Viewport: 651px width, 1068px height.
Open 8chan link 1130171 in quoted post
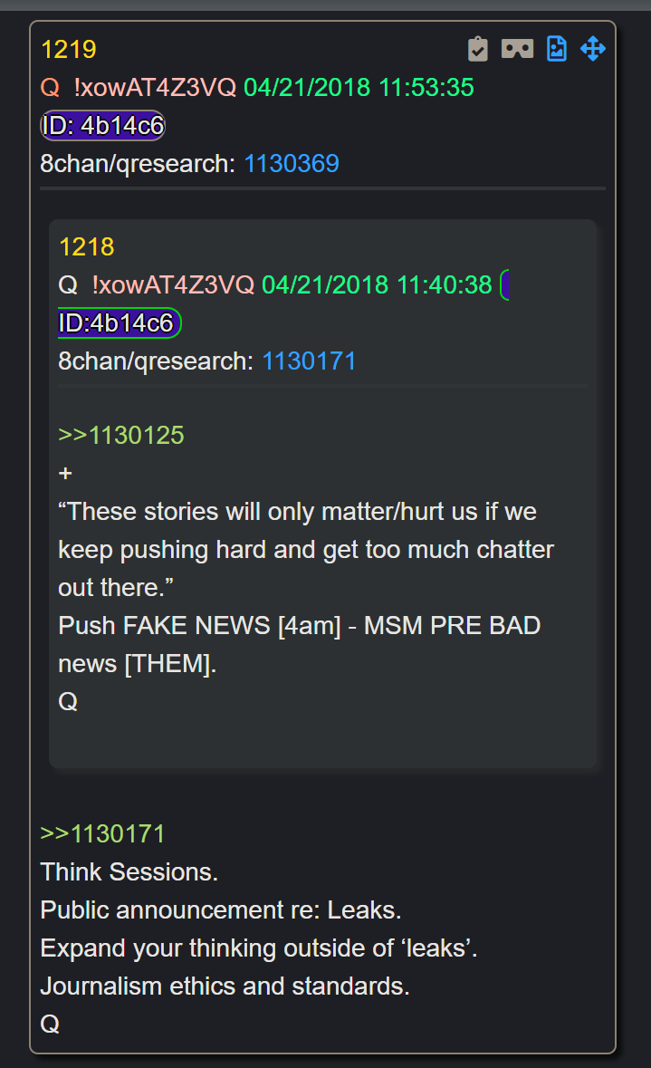pos(309,361)
